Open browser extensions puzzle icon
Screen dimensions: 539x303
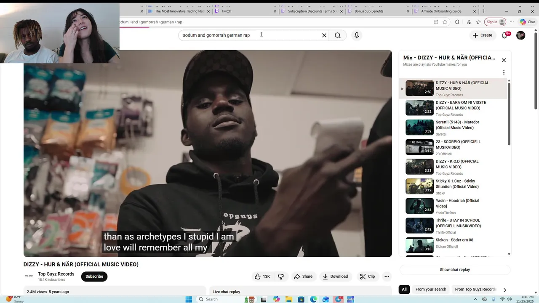click(457, 22)
